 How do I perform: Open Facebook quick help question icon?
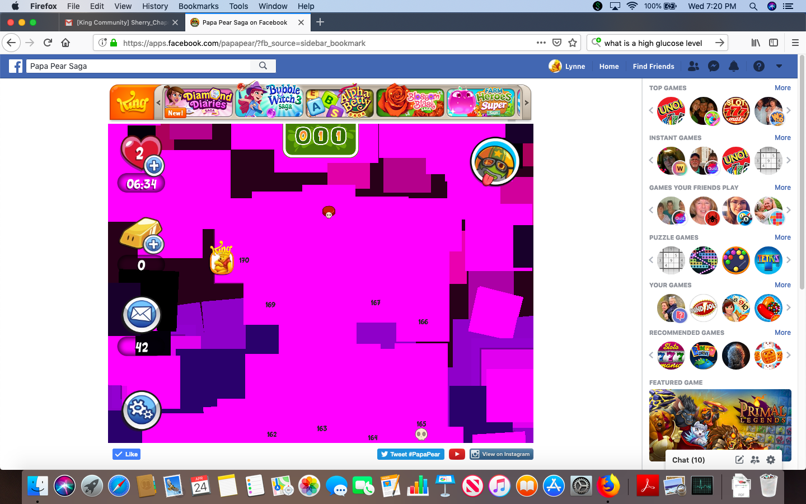[x=759, y=66]
